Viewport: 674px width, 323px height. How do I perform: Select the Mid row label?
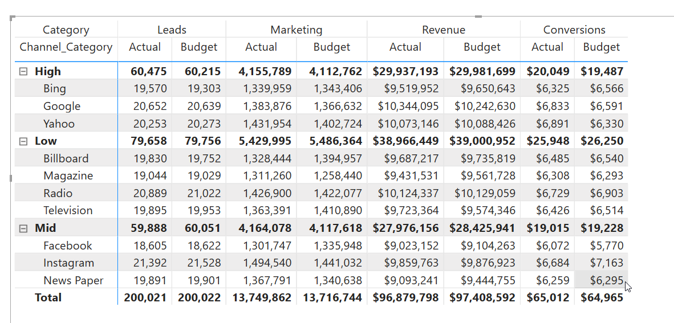pos(46,228)
